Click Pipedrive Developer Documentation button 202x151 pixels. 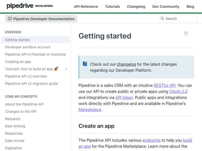[41, 19]
